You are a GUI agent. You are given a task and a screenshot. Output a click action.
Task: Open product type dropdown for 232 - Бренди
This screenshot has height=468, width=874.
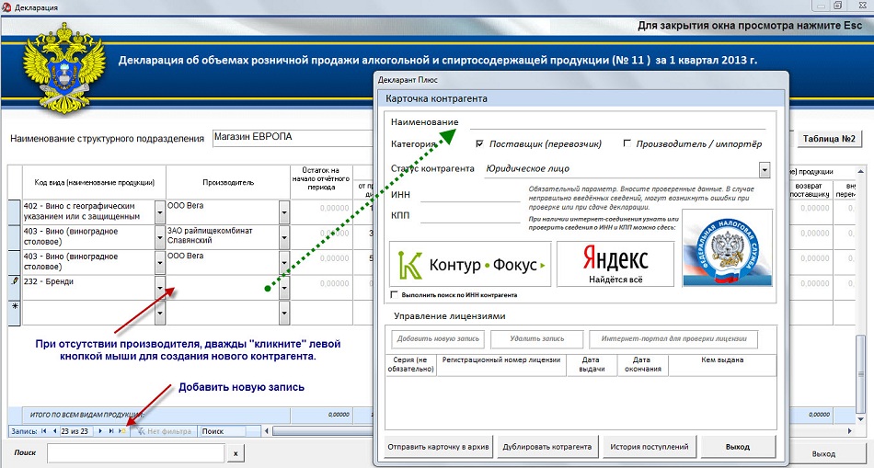161,288
